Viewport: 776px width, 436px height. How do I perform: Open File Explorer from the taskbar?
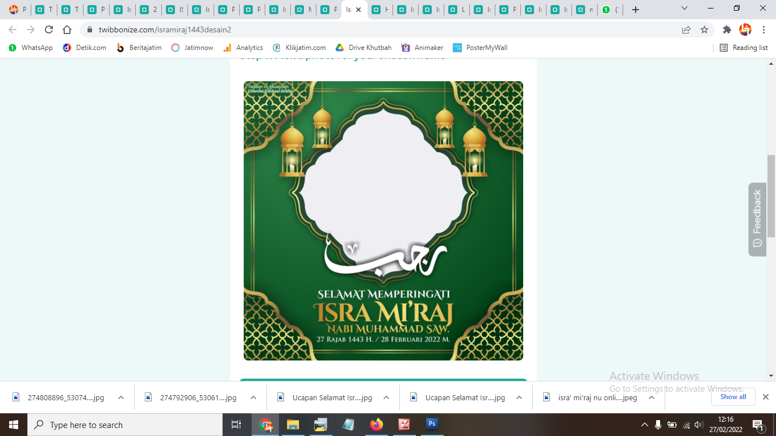coord(293,425)
